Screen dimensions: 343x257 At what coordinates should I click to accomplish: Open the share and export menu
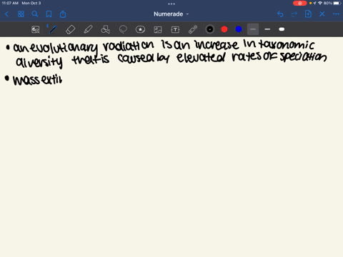tap(63, 14)
